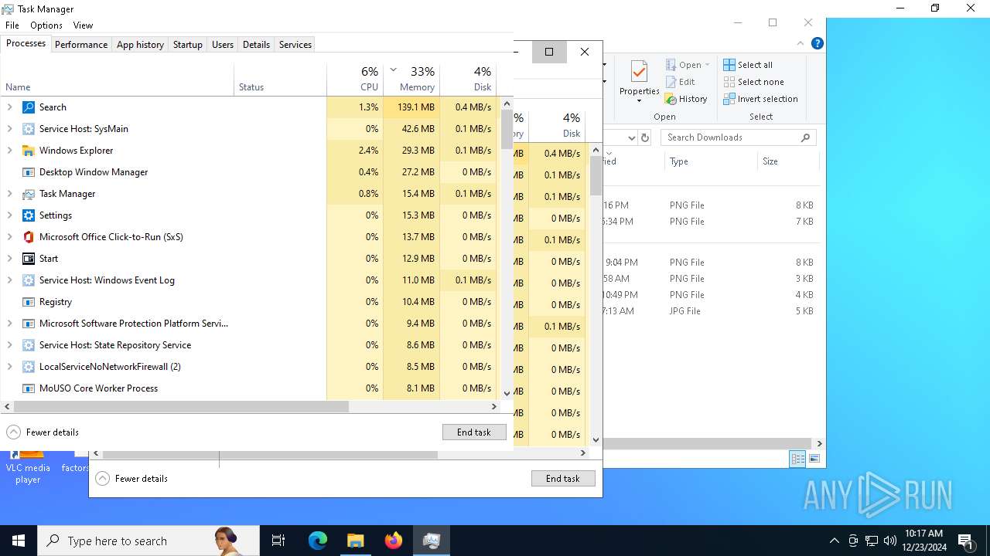The height and width of the screenshot is (556, 990).
Task: Click the volume icon in system tray
Action: pos(889,541)
